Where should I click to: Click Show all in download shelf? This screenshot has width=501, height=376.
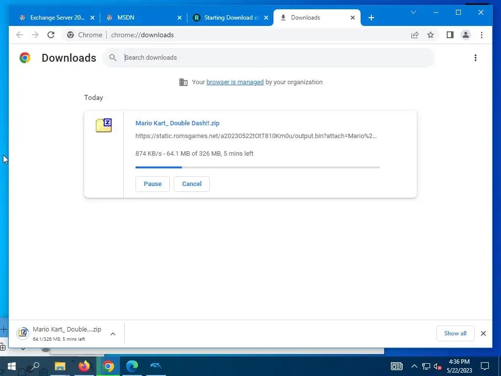(x=455, y=333)
